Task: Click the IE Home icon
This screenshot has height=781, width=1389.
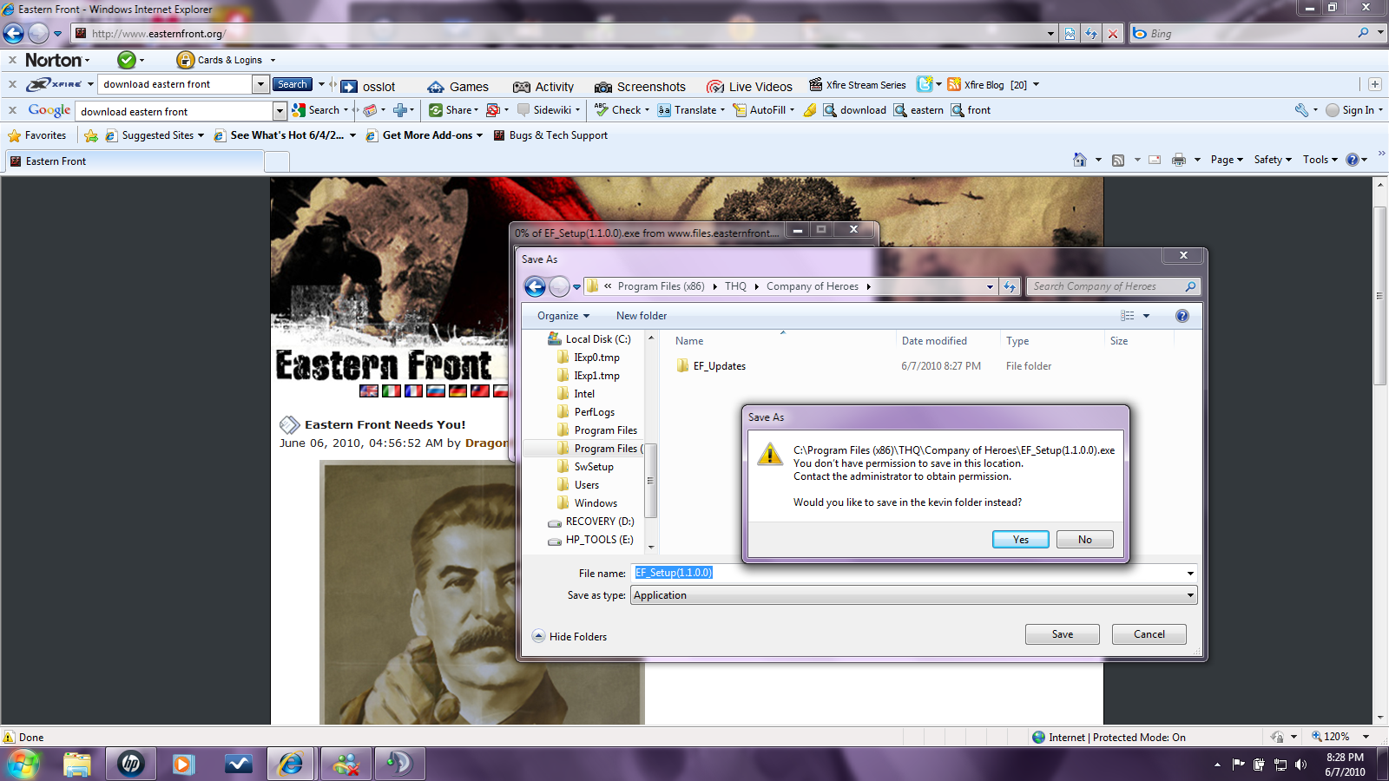Action: (1080, 160)
